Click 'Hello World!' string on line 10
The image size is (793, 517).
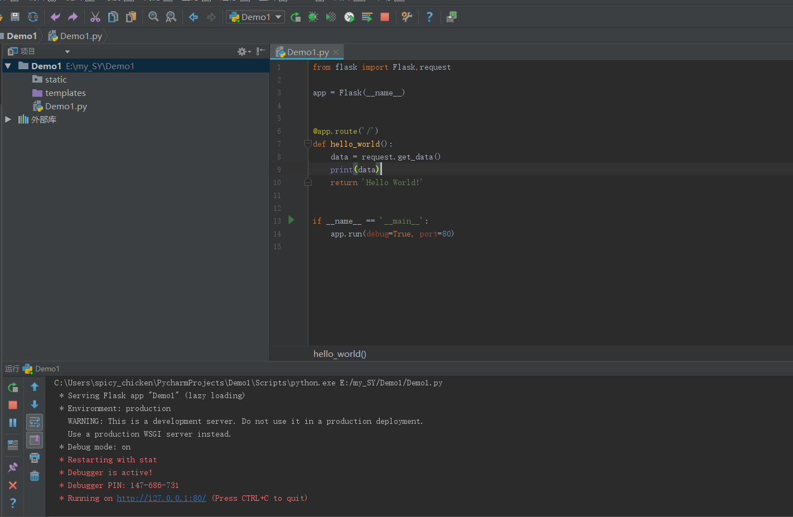coord(392,182)
